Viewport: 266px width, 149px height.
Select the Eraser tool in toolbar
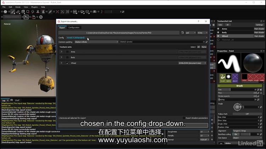click(x=18, y=12)
